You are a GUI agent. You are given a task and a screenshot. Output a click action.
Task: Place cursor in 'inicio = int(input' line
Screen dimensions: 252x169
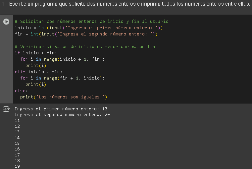89,28
